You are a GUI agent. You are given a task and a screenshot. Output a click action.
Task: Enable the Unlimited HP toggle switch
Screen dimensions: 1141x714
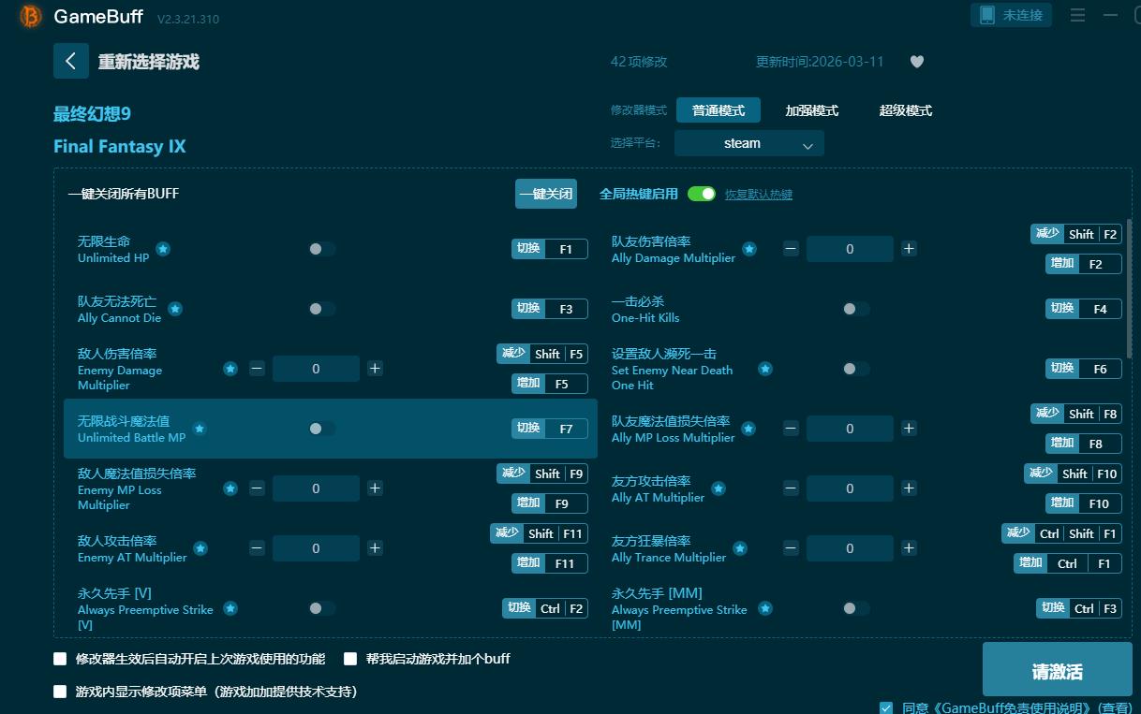coord(318,248)
